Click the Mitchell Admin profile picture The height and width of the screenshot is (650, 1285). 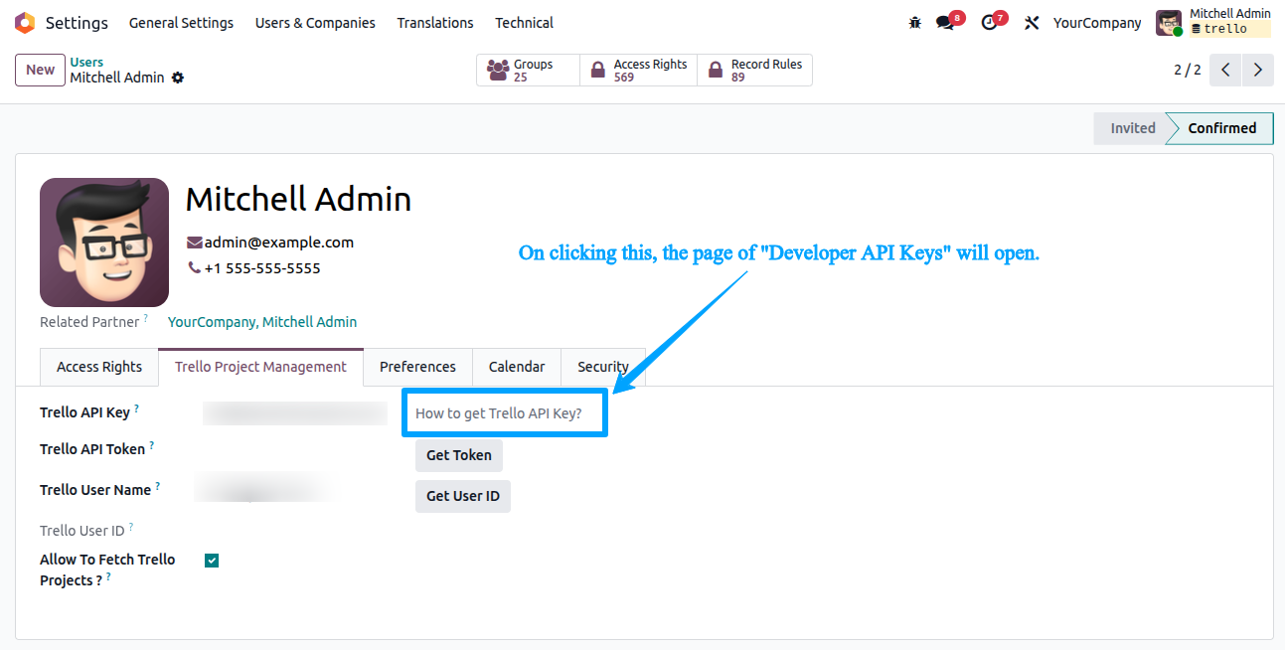pos(104,243)
